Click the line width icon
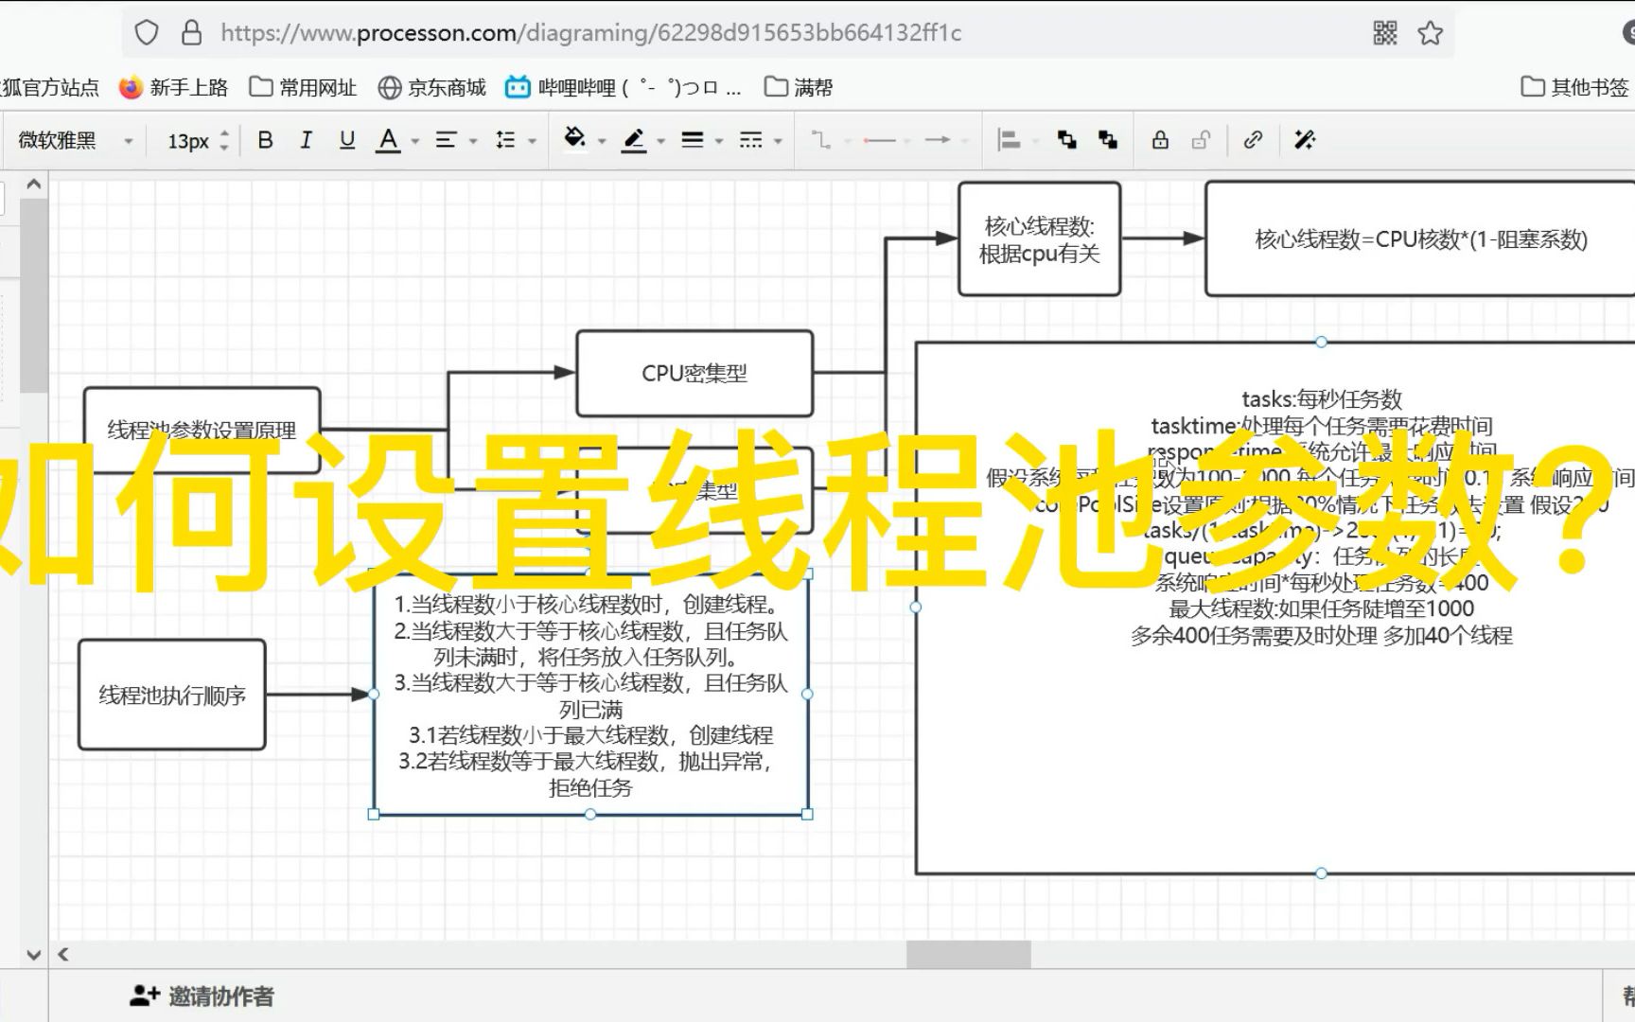 pyautogui.click(x=693, y=140)
